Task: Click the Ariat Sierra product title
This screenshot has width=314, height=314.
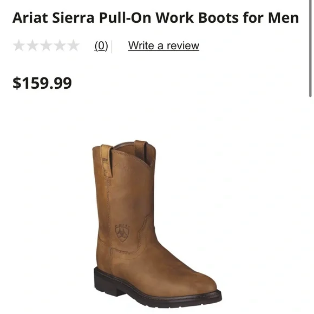Action: 155,18
